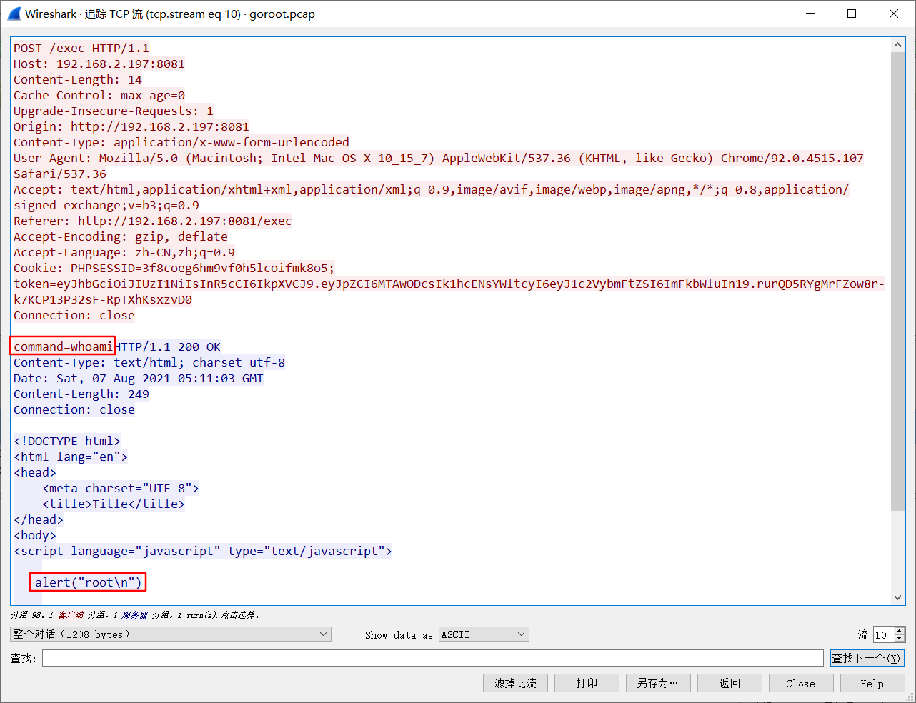
Task: Increase the stream number with up arrow
Action: pos(900,631)
